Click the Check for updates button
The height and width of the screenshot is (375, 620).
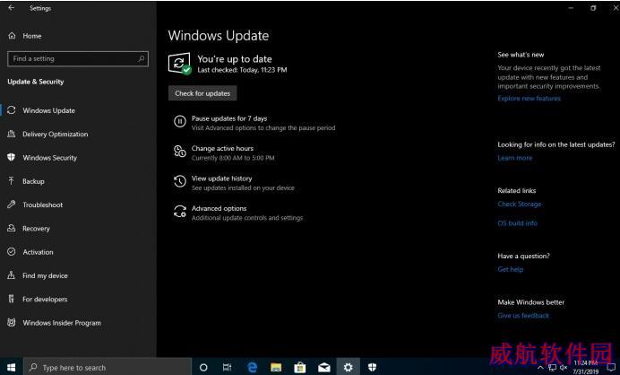click(x=202, y=93)
